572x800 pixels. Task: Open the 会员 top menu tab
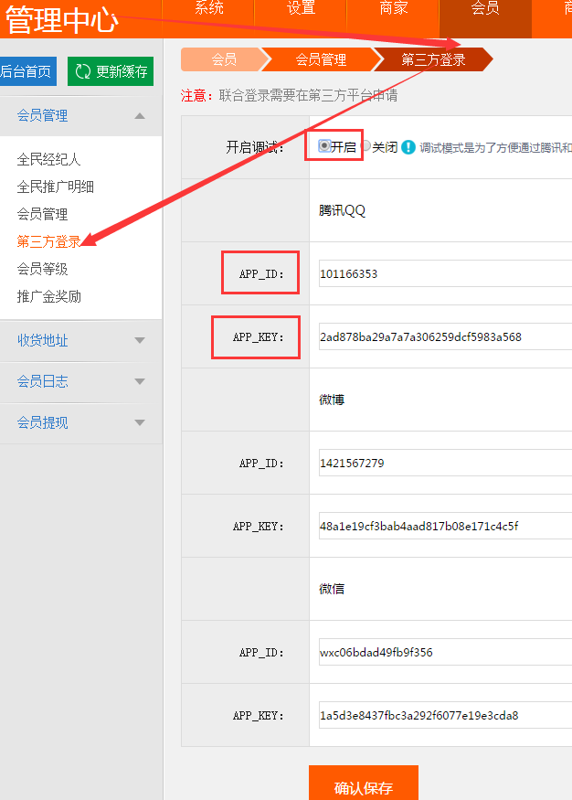[485, 18]
